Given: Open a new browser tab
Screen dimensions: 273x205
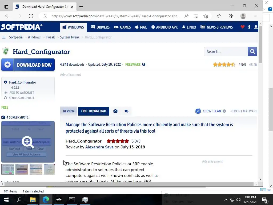Looking at the screenshot, I should coord(81,7).
